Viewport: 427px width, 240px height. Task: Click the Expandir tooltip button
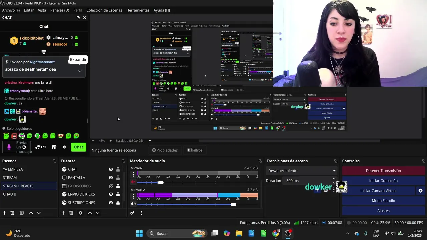click(78, 60)
